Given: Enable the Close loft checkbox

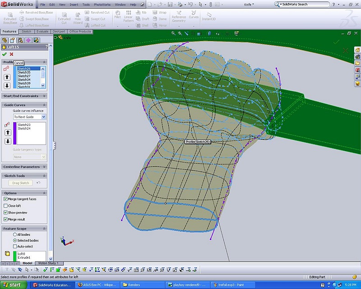Looking at the screenshot, I should click(5, 206).
